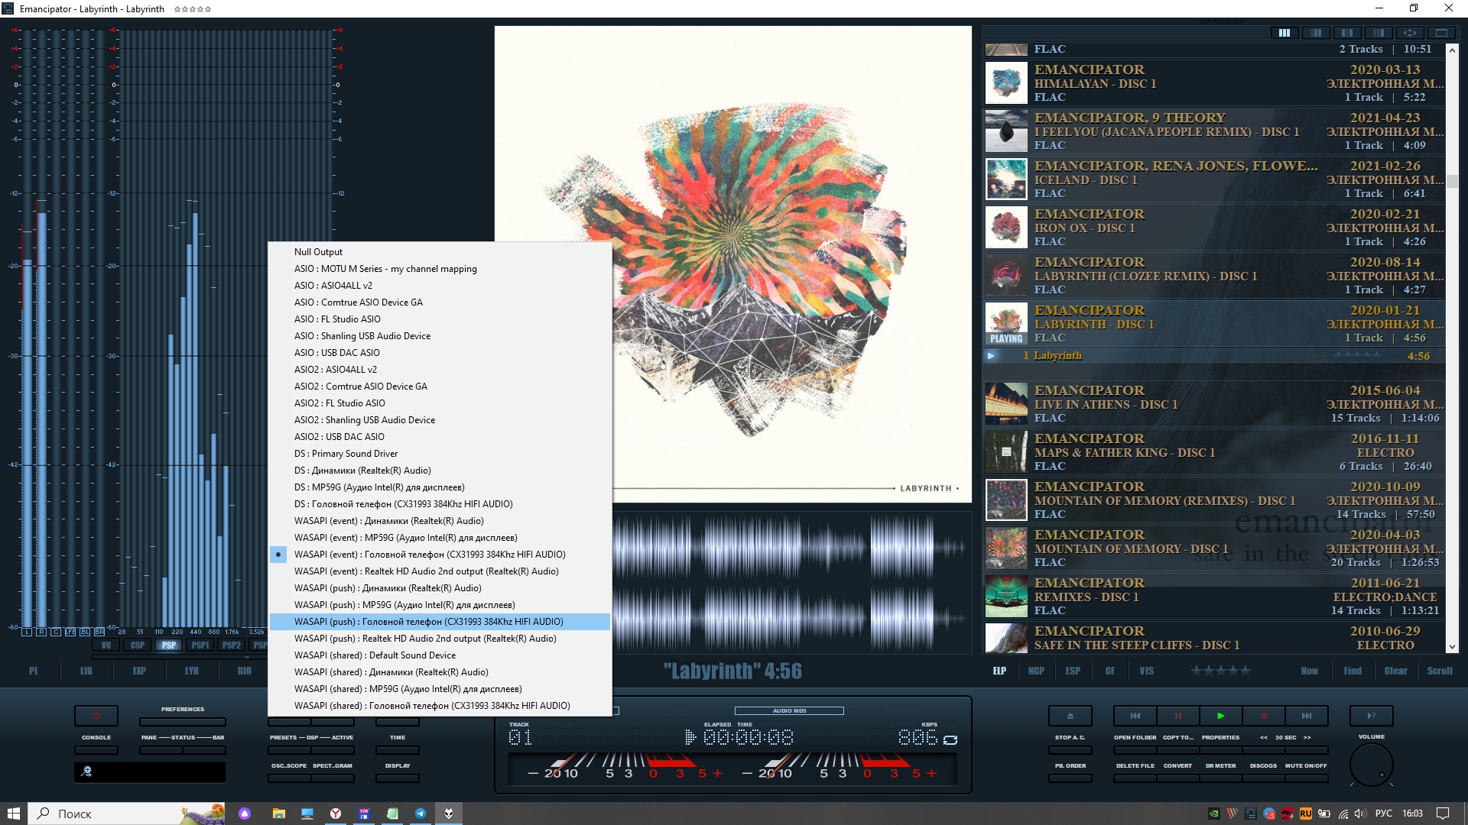
Task: Open Telegram from the taskbar
Action: [x=421, y=814]
